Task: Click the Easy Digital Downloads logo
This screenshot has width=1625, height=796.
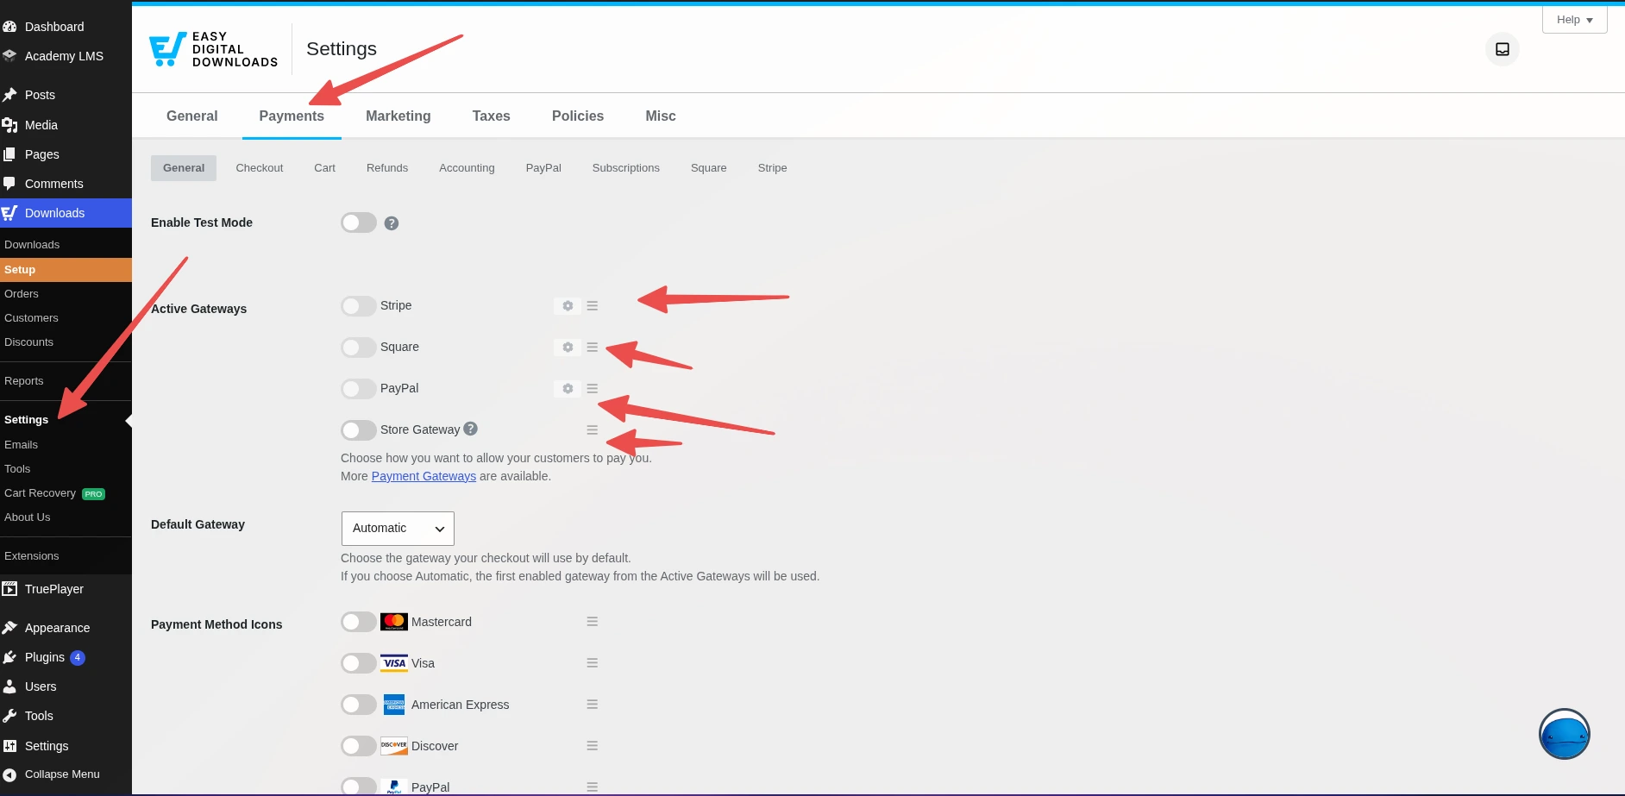Action: [213, 49]
